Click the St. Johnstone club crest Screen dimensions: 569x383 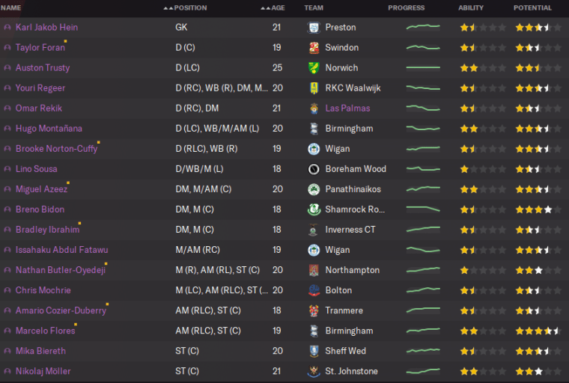tap(314, 371)
